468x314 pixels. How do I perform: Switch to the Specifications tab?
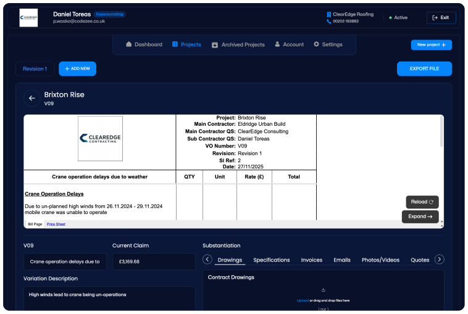(x=271, y=260)
